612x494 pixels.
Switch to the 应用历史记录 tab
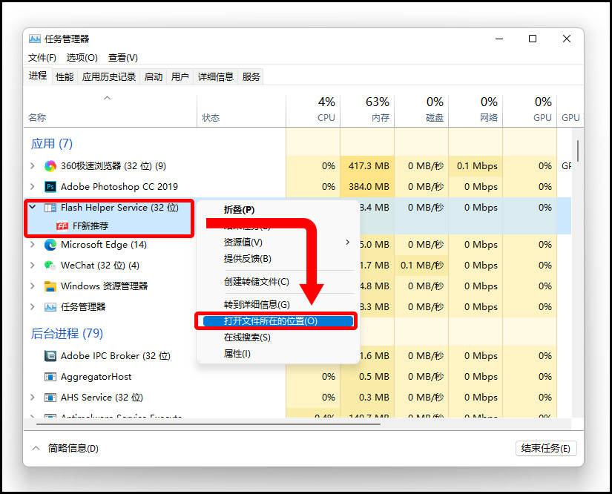(x=109, y=77)
